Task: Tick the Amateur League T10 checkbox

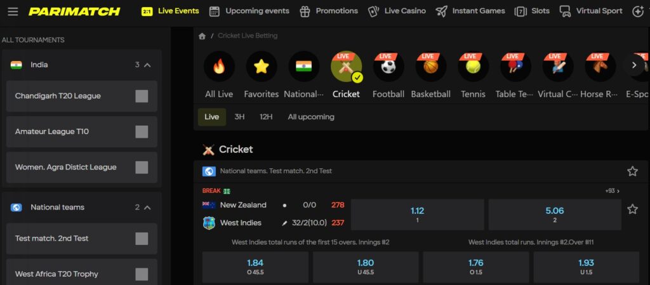Action: click(x=142, y=132)
